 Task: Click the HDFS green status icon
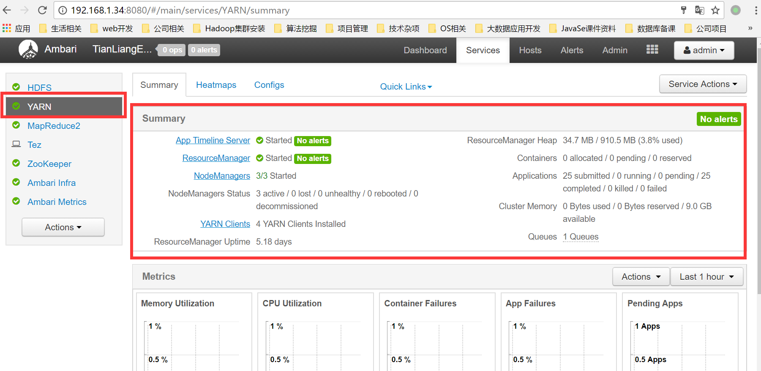tap(16, 87)
